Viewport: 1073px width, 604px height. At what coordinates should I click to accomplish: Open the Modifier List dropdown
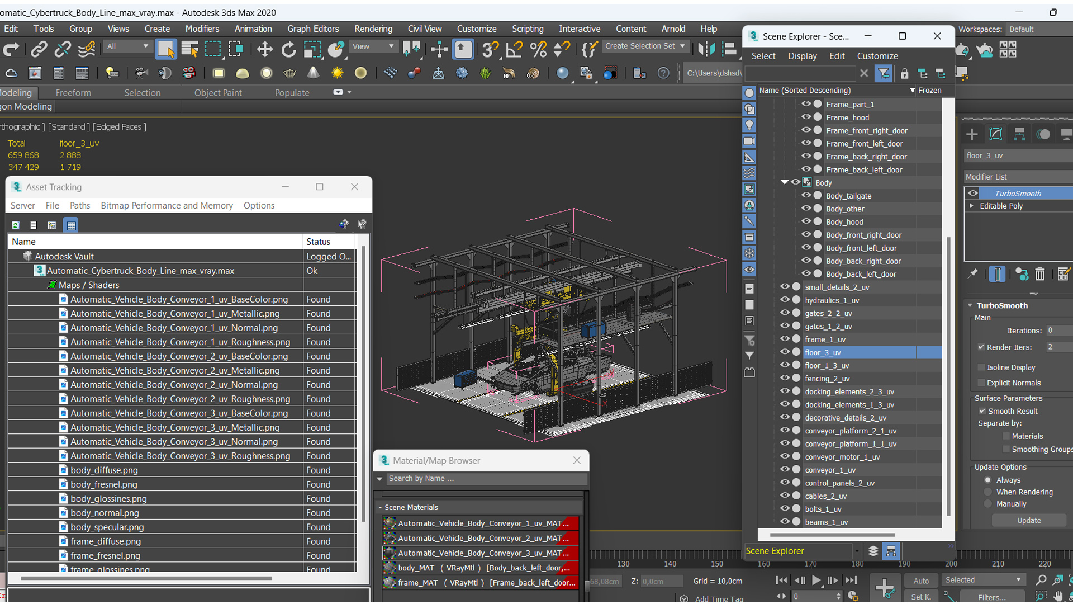click(1018, 177)
